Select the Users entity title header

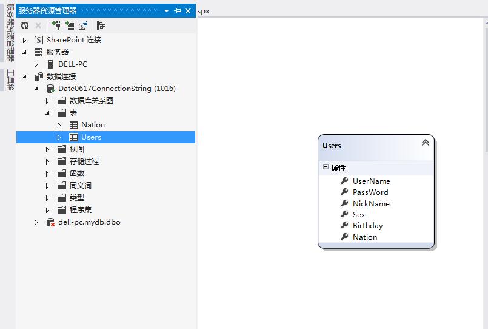click(x=376, y=148)
